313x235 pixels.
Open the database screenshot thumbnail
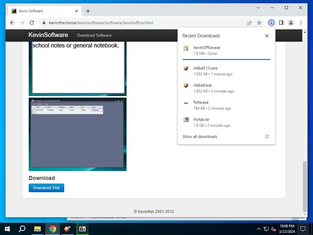tap(78, 134)
